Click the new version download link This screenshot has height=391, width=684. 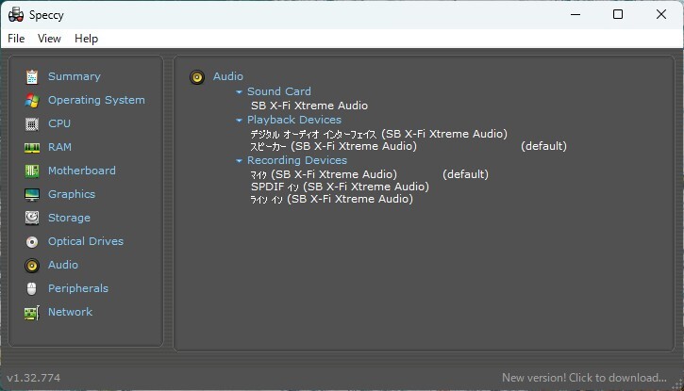tap(584, 378)
